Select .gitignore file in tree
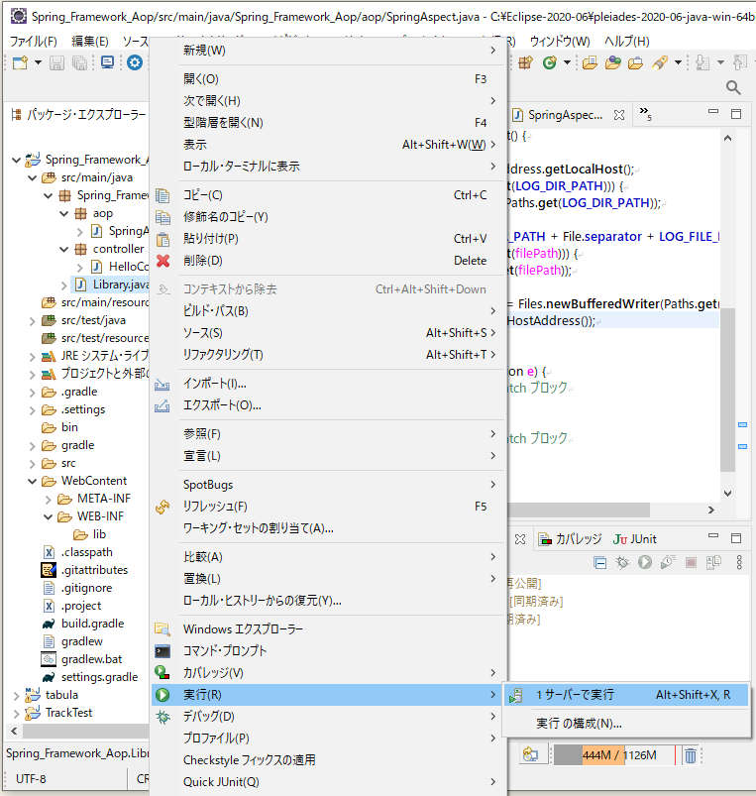The height and width of the screenshot is (796, 756). click(86, 589)
